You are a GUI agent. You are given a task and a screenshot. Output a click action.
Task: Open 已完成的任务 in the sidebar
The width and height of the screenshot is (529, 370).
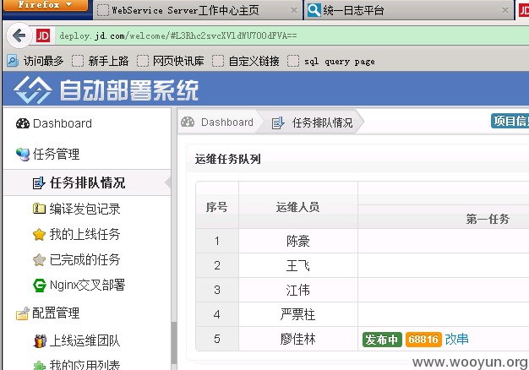tap(85, 259)
